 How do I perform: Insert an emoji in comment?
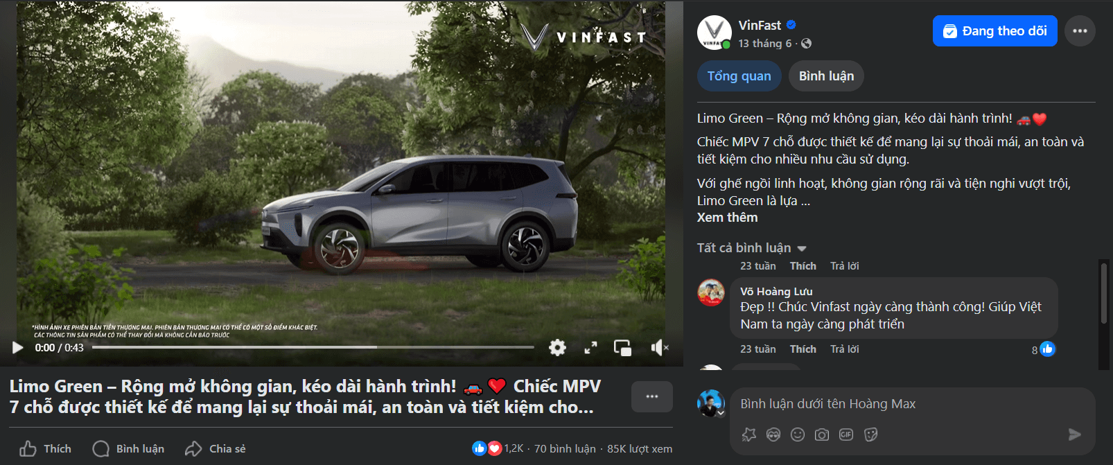798,435
